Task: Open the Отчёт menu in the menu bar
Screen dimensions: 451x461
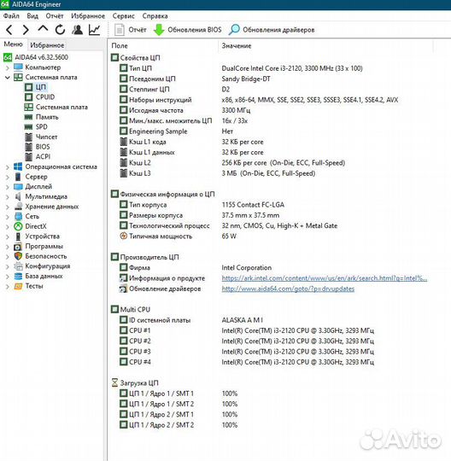Action: coord(55,16)
